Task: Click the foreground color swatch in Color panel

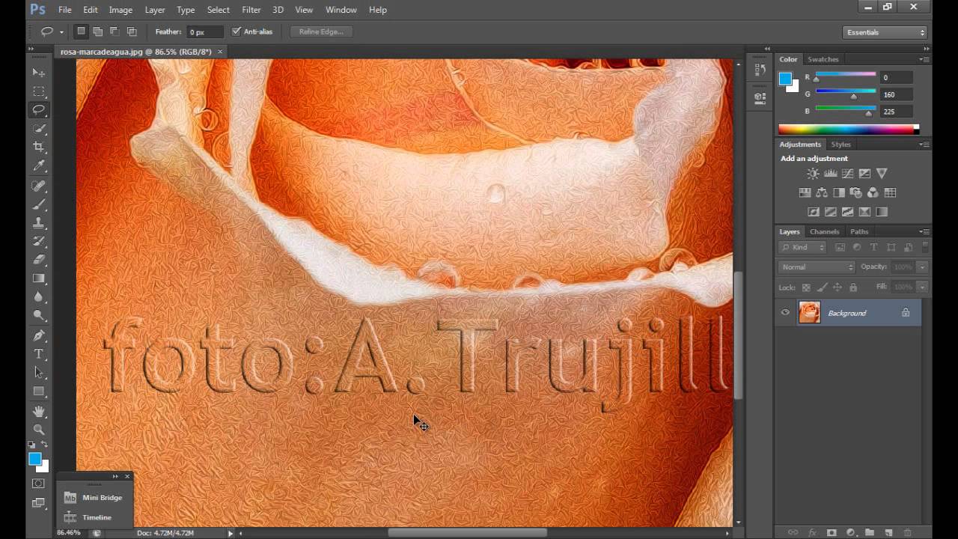Action: point(785,79)
